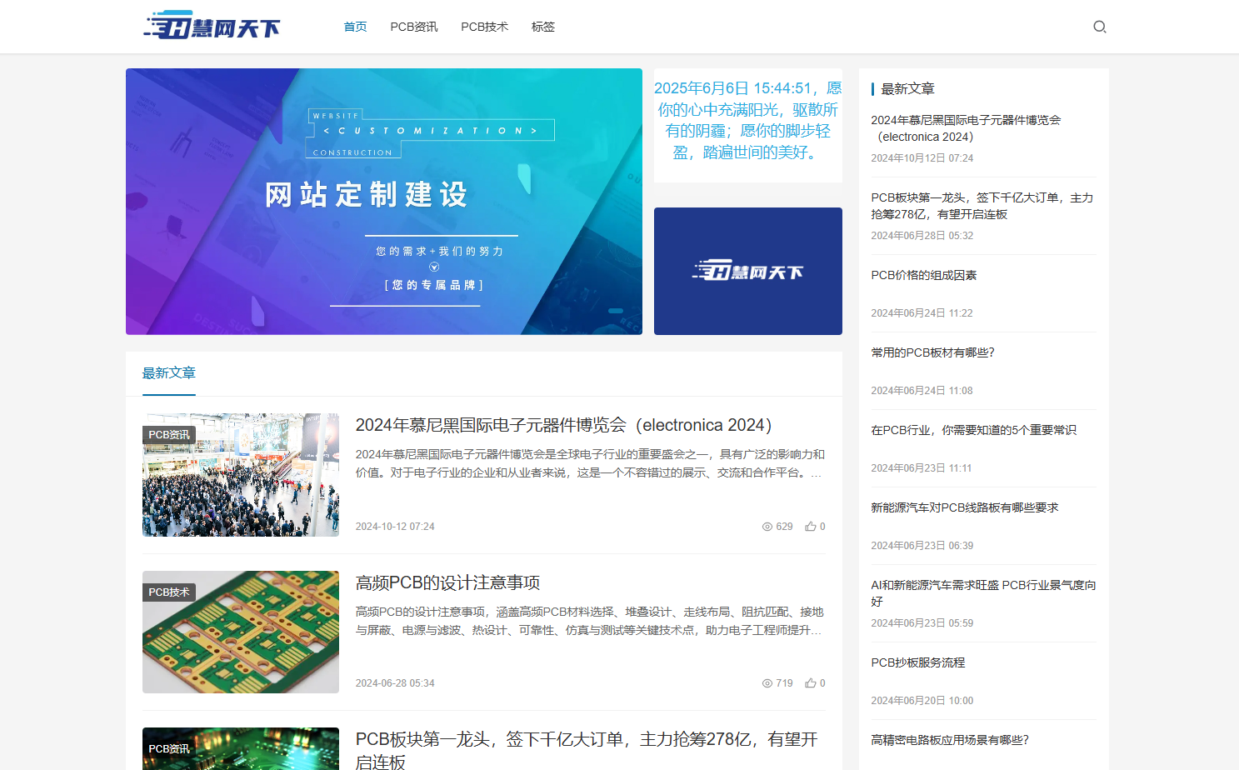Open the 高频PCB green circuit board thumbnail

click(x=241, y=632)
